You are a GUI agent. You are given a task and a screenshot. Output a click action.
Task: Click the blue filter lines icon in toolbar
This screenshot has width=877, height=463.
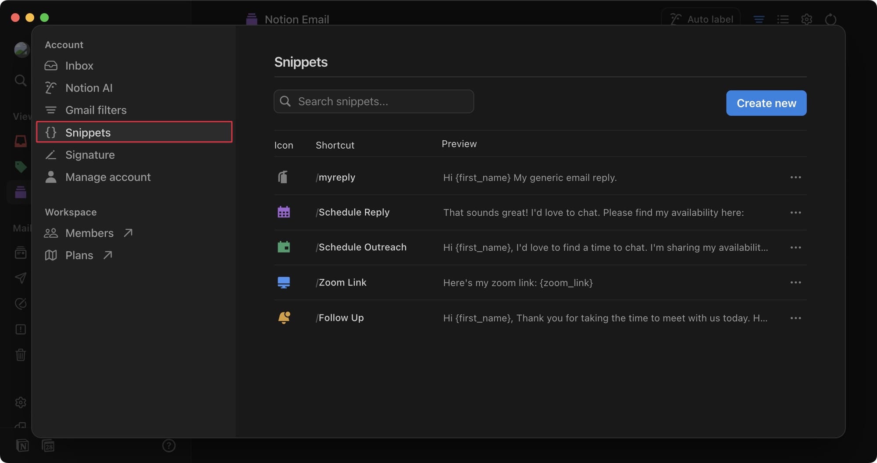tap(759, 19)
